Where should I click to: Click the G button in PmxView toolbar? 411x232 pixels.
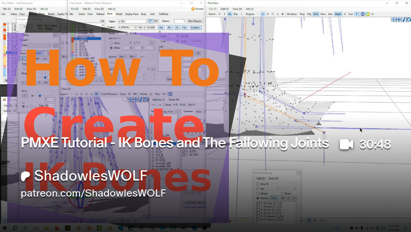tap(345, 14)
